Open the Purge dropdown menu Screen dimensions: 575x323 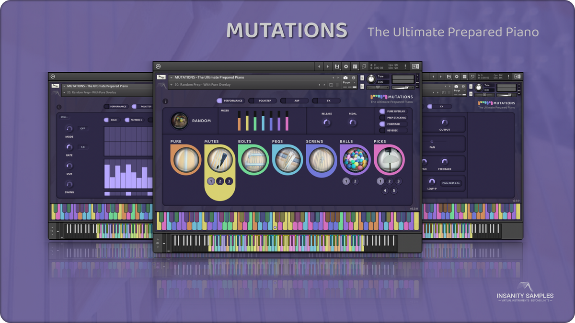pyautogui.click(x=348, y=82)
